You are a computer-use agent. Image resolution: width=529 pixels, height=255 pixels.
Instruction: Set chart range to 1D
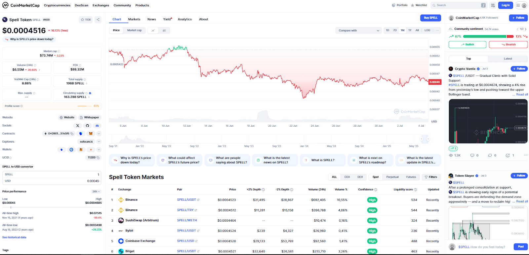(387, 30)
